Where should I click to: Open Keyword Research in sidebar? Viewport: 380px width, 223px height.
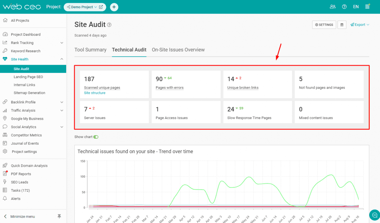[26, 51]
